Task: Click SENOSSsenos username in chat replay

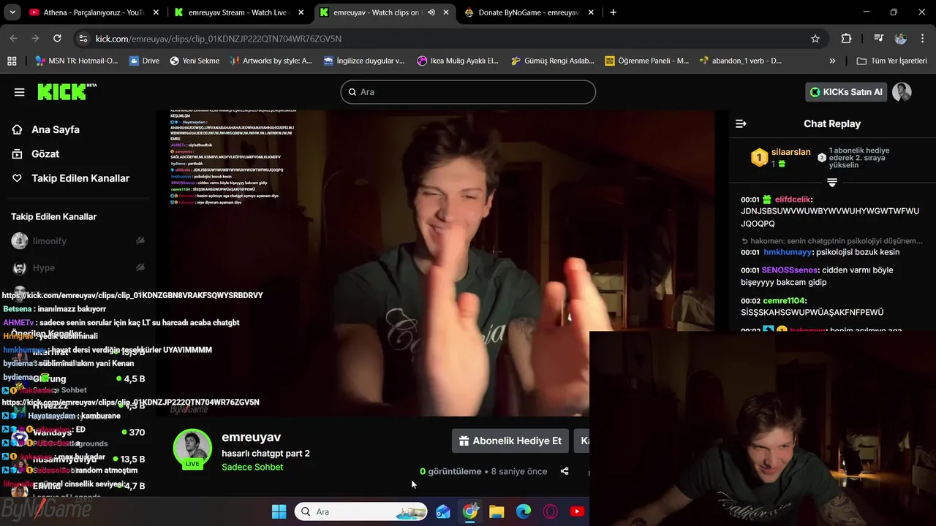Action: coord(790,270)
